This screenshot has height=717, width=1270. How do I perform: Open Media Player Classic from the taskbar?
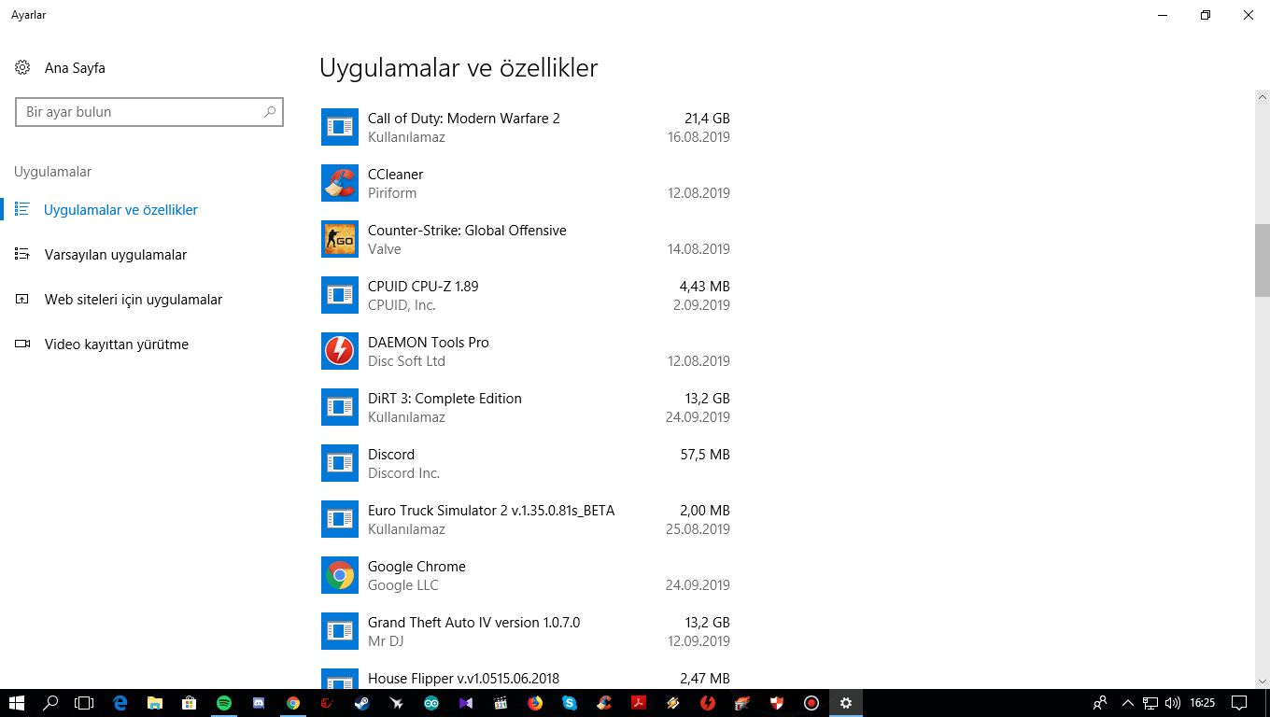[x=501, y=703]
